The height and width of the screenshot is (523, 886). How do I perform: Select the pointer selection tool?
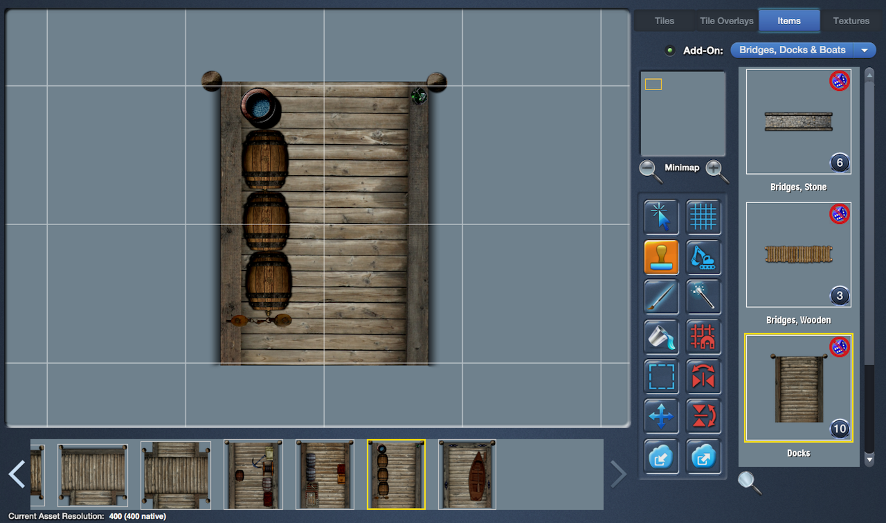click(x=661, y=217)
